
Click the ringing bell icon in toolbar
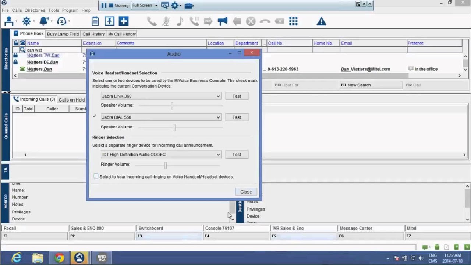(x=44, y=21)
